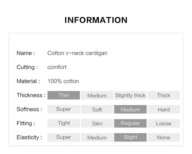Screen dimensions: 192x154
Task: Click the INFORMATION heading
Action: (x=96, y=20)
